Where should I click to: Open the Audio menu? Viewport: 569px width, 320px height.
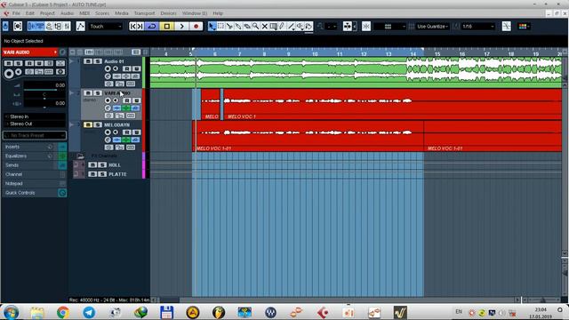(68, 13)
